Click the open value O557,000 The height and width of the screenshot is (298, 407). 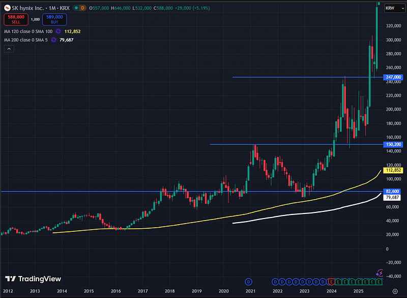[x=99, y=8]
